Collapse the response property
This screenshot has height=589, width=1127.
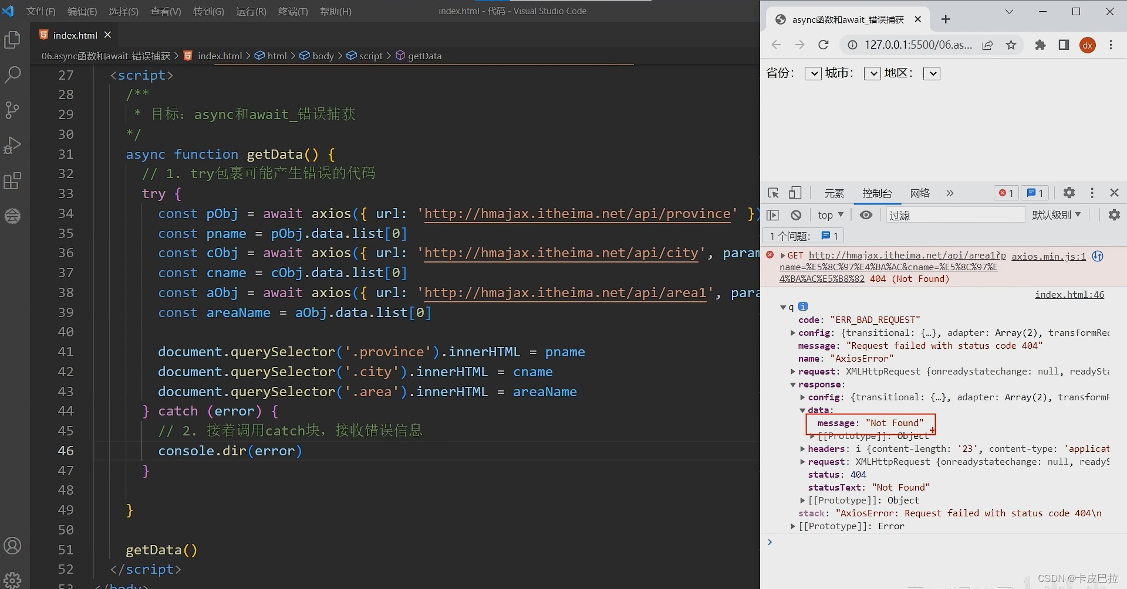point(793,384)
